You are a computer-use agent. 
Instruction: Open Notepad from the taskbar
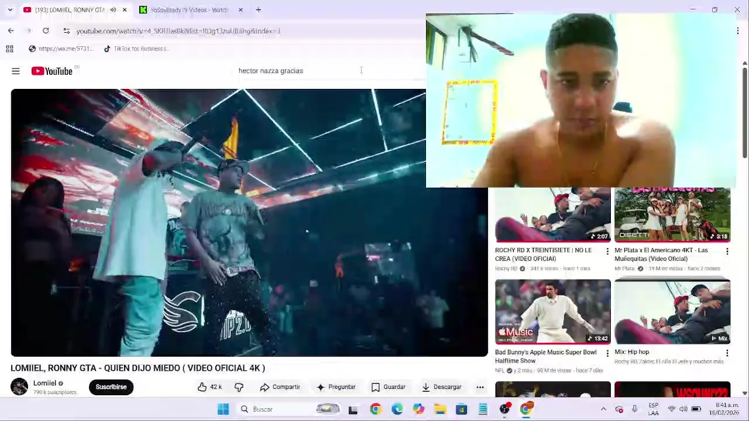483,409
